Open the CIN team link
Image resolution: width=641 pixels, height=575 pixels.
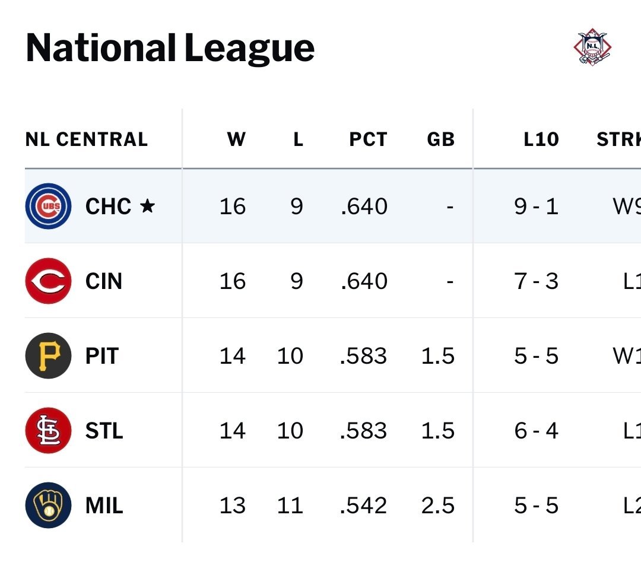tap(104, 281)
